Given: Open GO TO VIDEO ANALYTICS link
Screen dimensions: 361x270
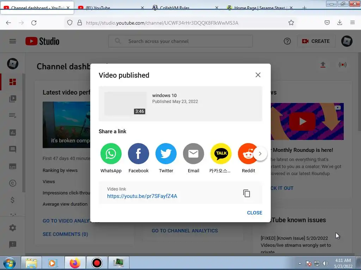Looking at the screenshot, I should tap(67, 221).
